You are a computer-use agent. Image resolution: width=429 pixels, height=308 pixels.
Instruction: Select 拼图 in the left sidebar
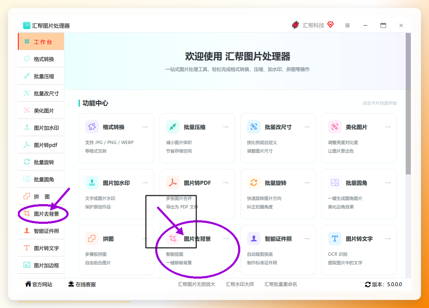41,197
